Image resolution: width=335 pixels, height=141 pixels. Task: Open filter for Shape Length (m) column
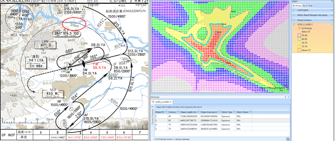[x=198, y=112]
